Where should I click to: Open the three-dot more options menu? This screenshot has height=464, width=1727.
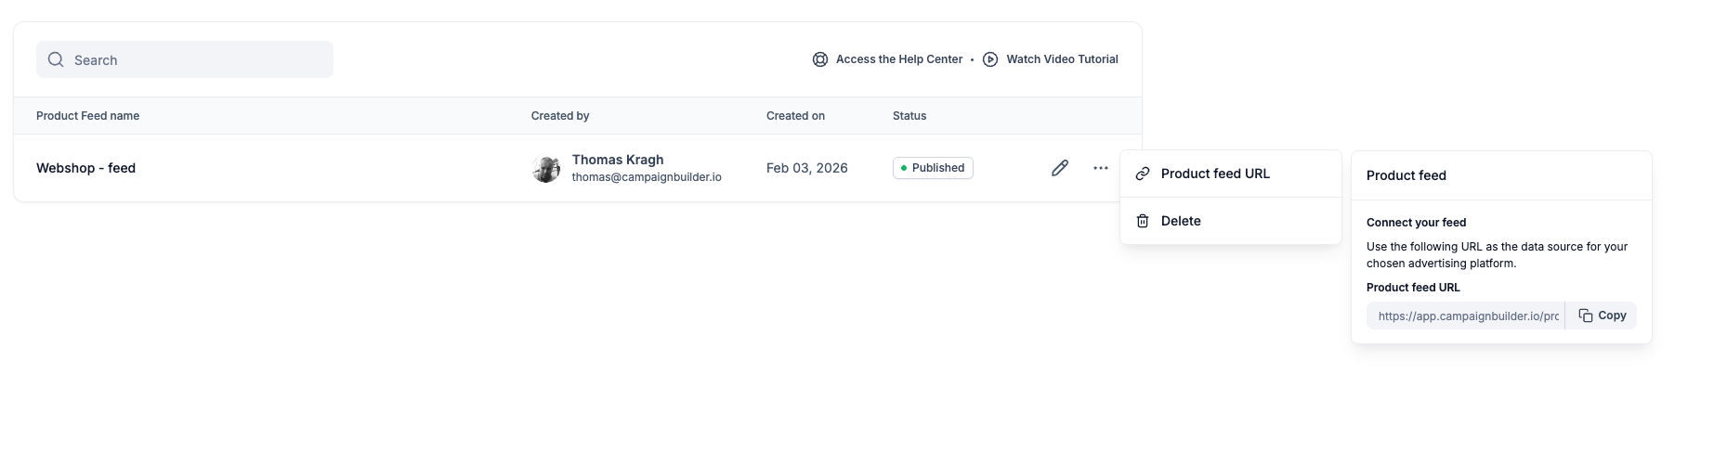1101,168
